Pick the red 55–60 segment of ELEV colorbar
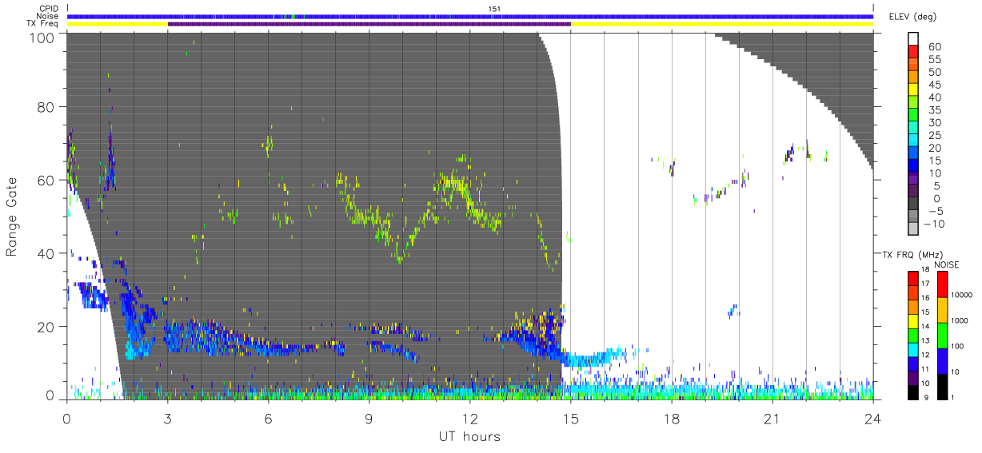 [913, 53]
